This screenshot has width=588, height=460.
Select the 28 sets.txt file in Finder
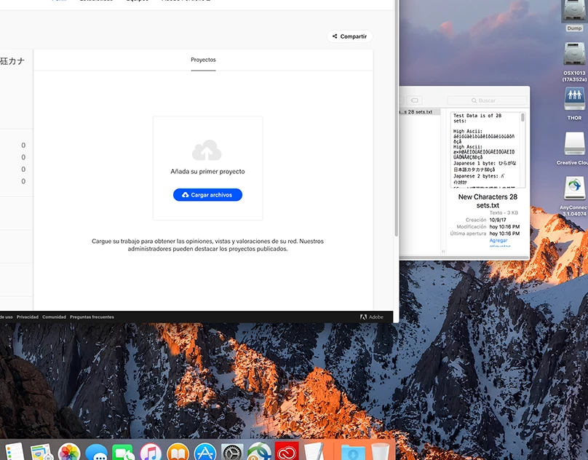pos(418,112)
